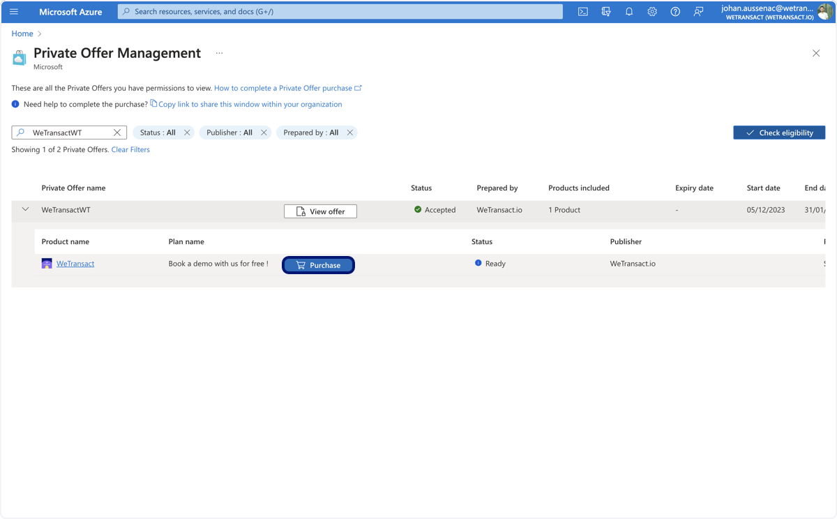Open the Prepared by : All filter
The height and width of the screenshot is (519, 837).
(311, 133)
